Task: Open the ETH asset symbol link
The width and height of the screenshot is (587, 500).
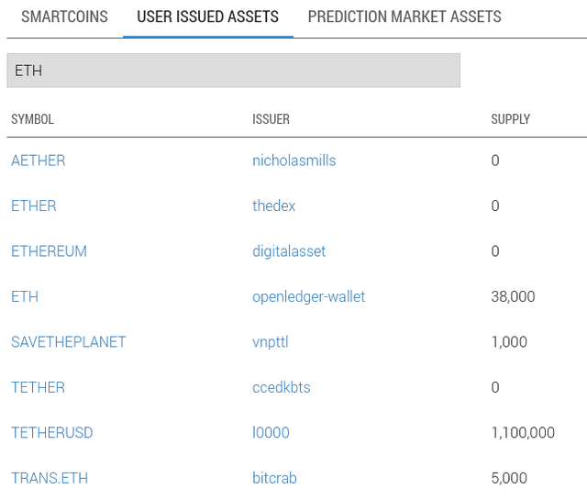Action: click(25, 296)
